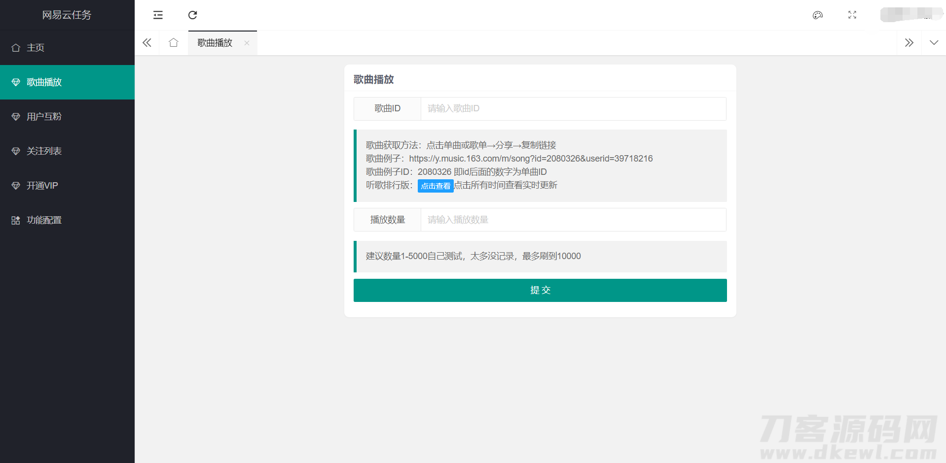Open the theme palette icon
The width and height of the screenshot is (946, 463).
[817, 15]
